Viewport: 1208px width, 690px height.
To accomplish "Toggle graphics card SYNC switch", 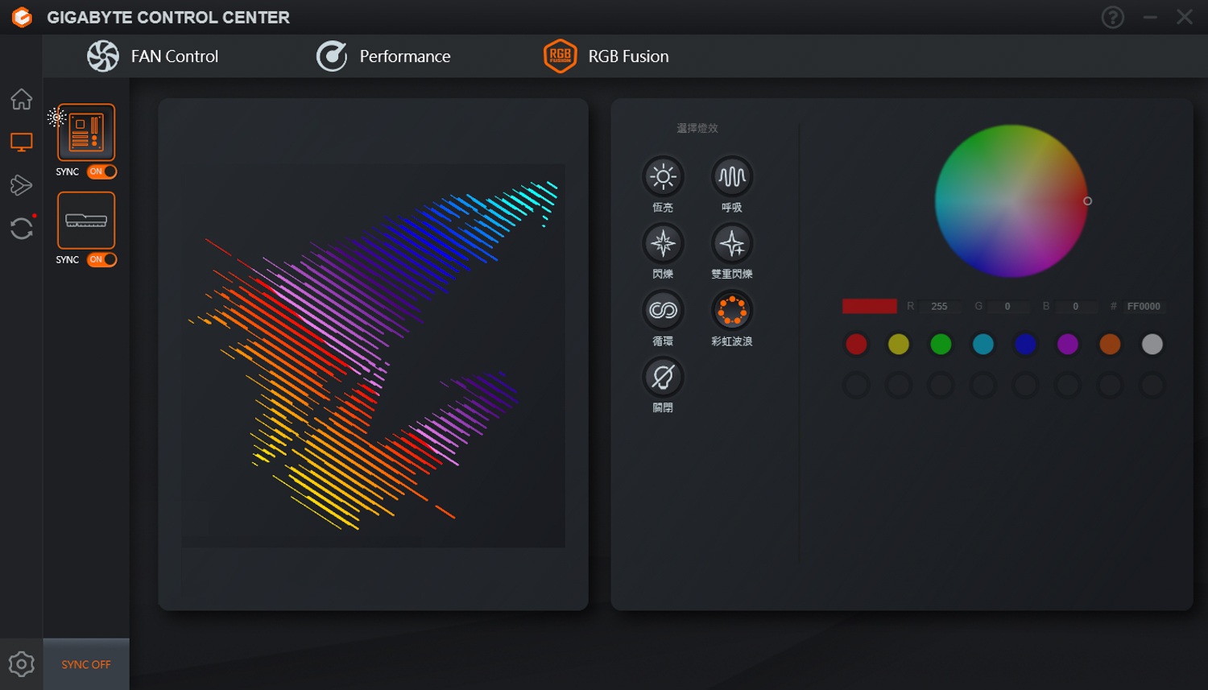I will 102,259.
